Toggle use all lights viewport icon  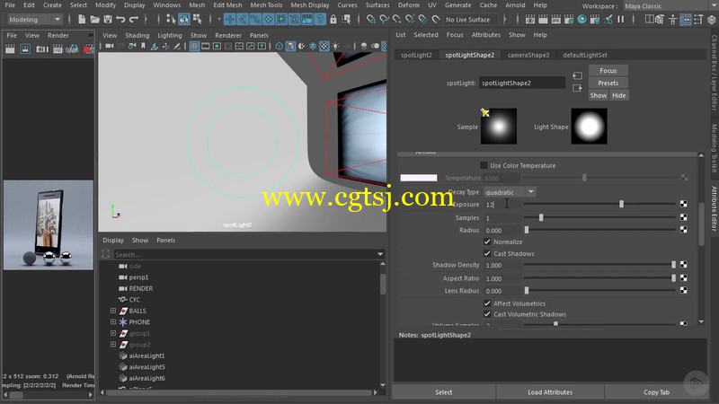(335, 47)
